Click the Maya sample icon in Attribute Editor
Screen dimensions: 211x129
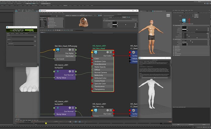(x=184, y=20)
